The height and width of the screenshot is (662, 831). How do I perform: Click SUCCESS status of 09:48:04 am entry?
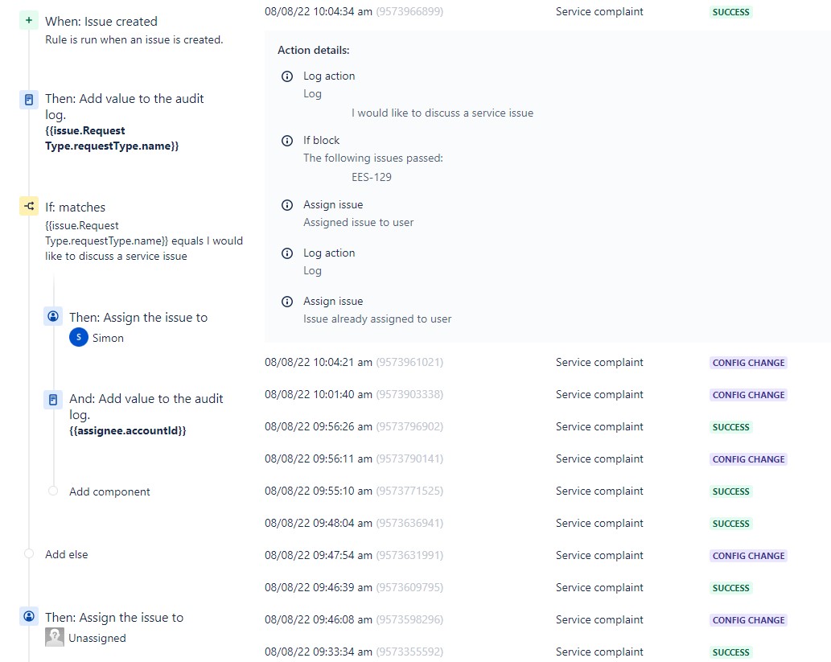[x=730, y=524]
